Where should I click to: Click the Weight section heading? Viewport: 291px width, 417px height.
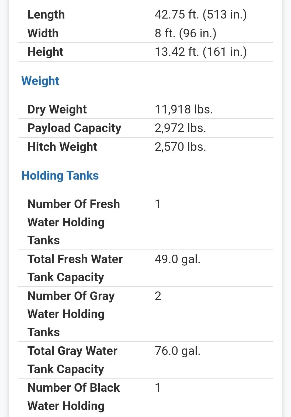tap(40, 81)
